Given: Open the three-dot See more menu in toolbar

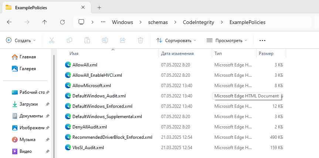Looking at the screenshot, I should tap(262, 40).
